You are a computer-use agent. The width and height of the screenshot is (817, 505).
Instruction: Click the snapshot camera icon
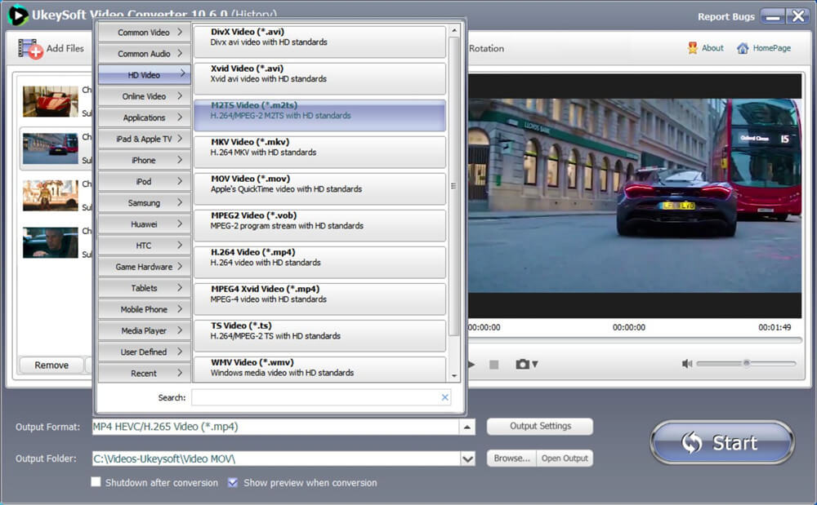[x=522, y=364]
